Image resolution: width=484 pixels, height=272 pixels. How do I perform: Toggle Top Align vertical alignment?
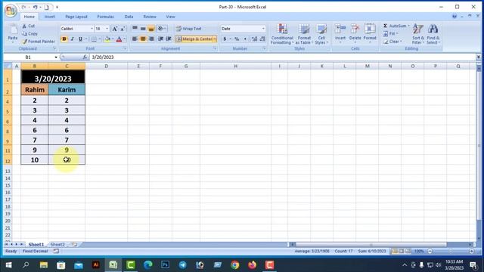[x=135, y=29]
